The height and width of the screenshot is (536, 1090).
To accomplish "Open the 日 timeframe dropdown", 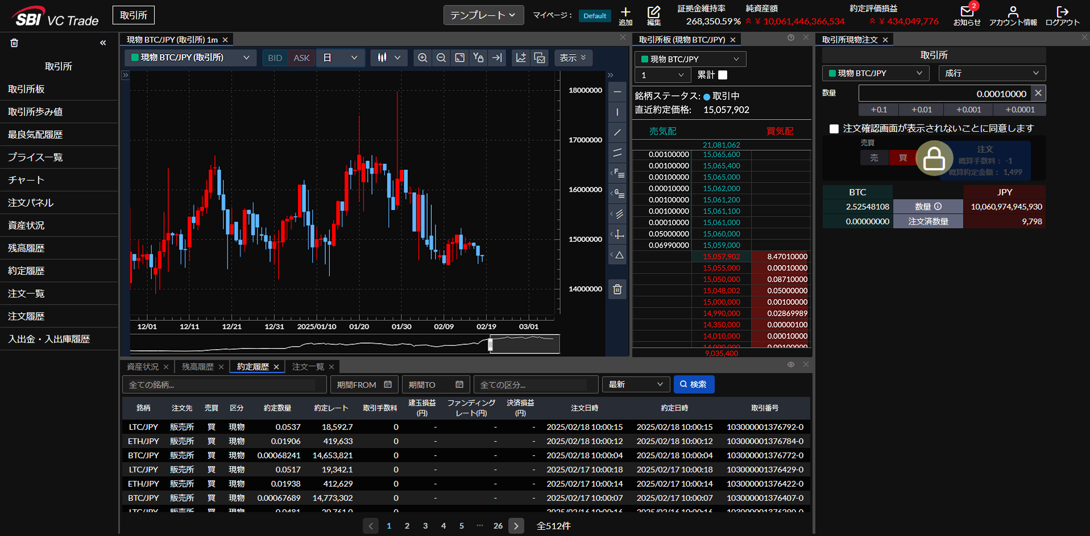I will tap(340, 58).
